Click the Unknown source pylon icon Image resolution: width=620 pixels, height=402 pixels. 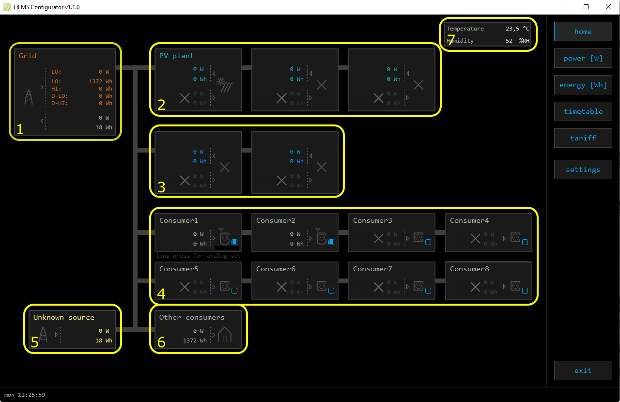pyautogui.click(x=43, y=334)
